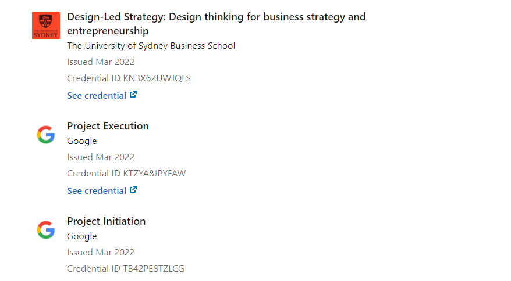This screenshot has width=511, height=281.
Task: Click external-link icon under KTZYA8JPYFAW credential
Action: point(133,190)
